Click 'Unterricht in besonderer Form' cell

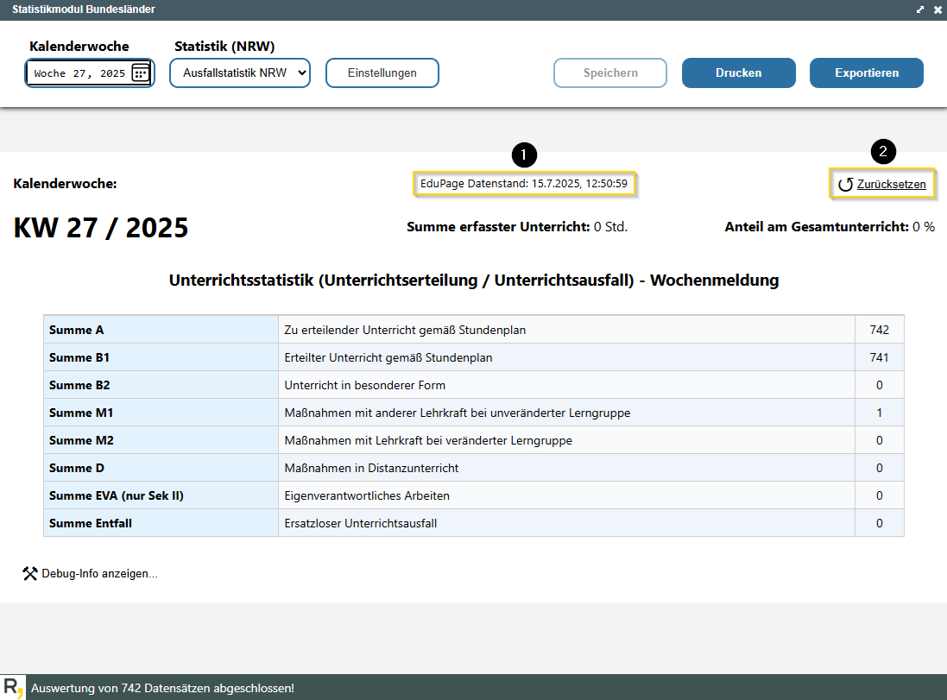(566, 385)
